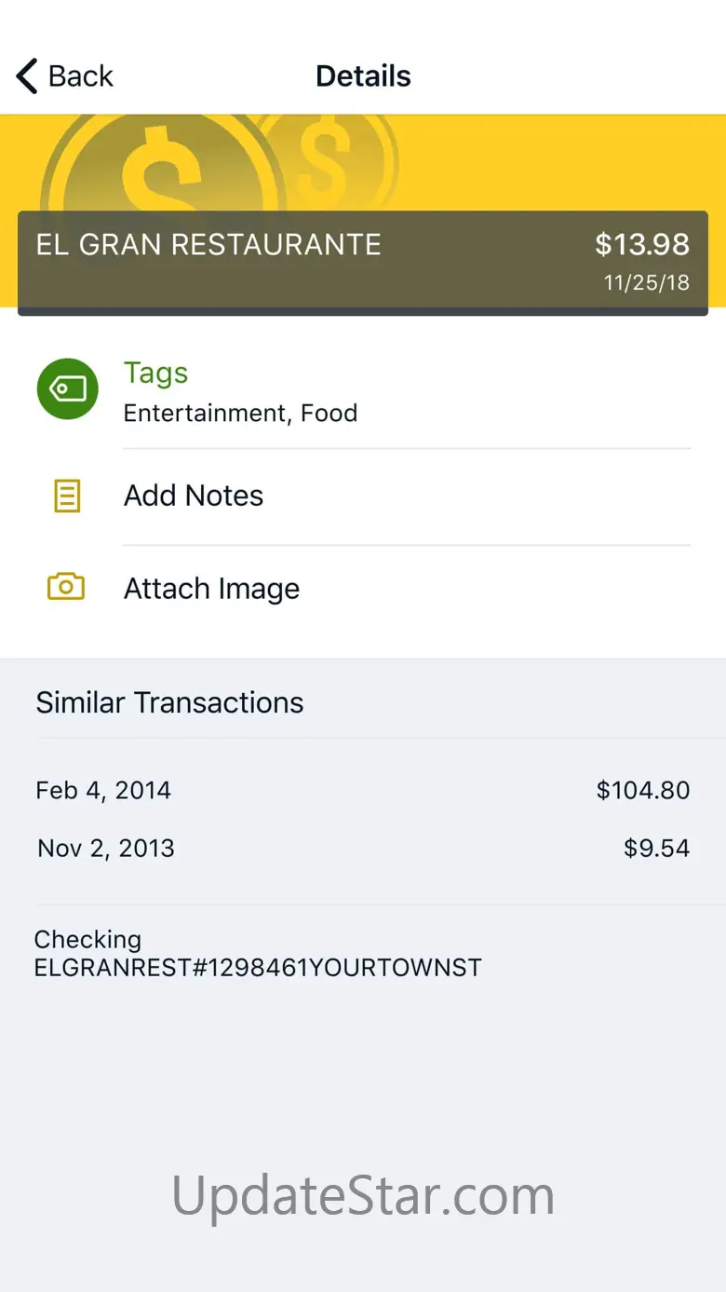This screenshot has height=1292, width=726.
Task: Tap the Add Notes document icon
Action: coord(67,496)
